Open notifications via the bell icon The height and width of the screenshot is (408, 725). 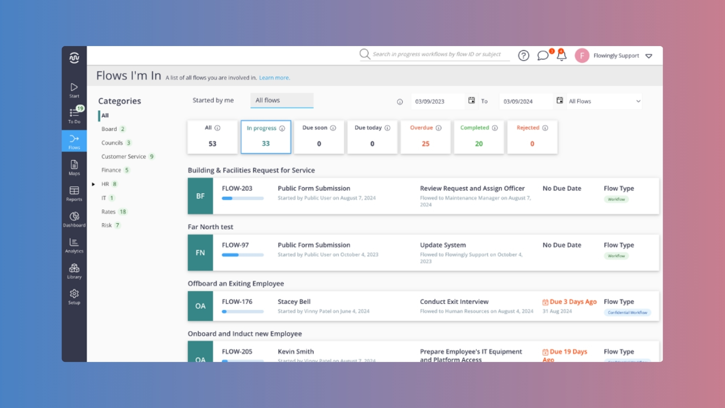[x=561, y=56]
